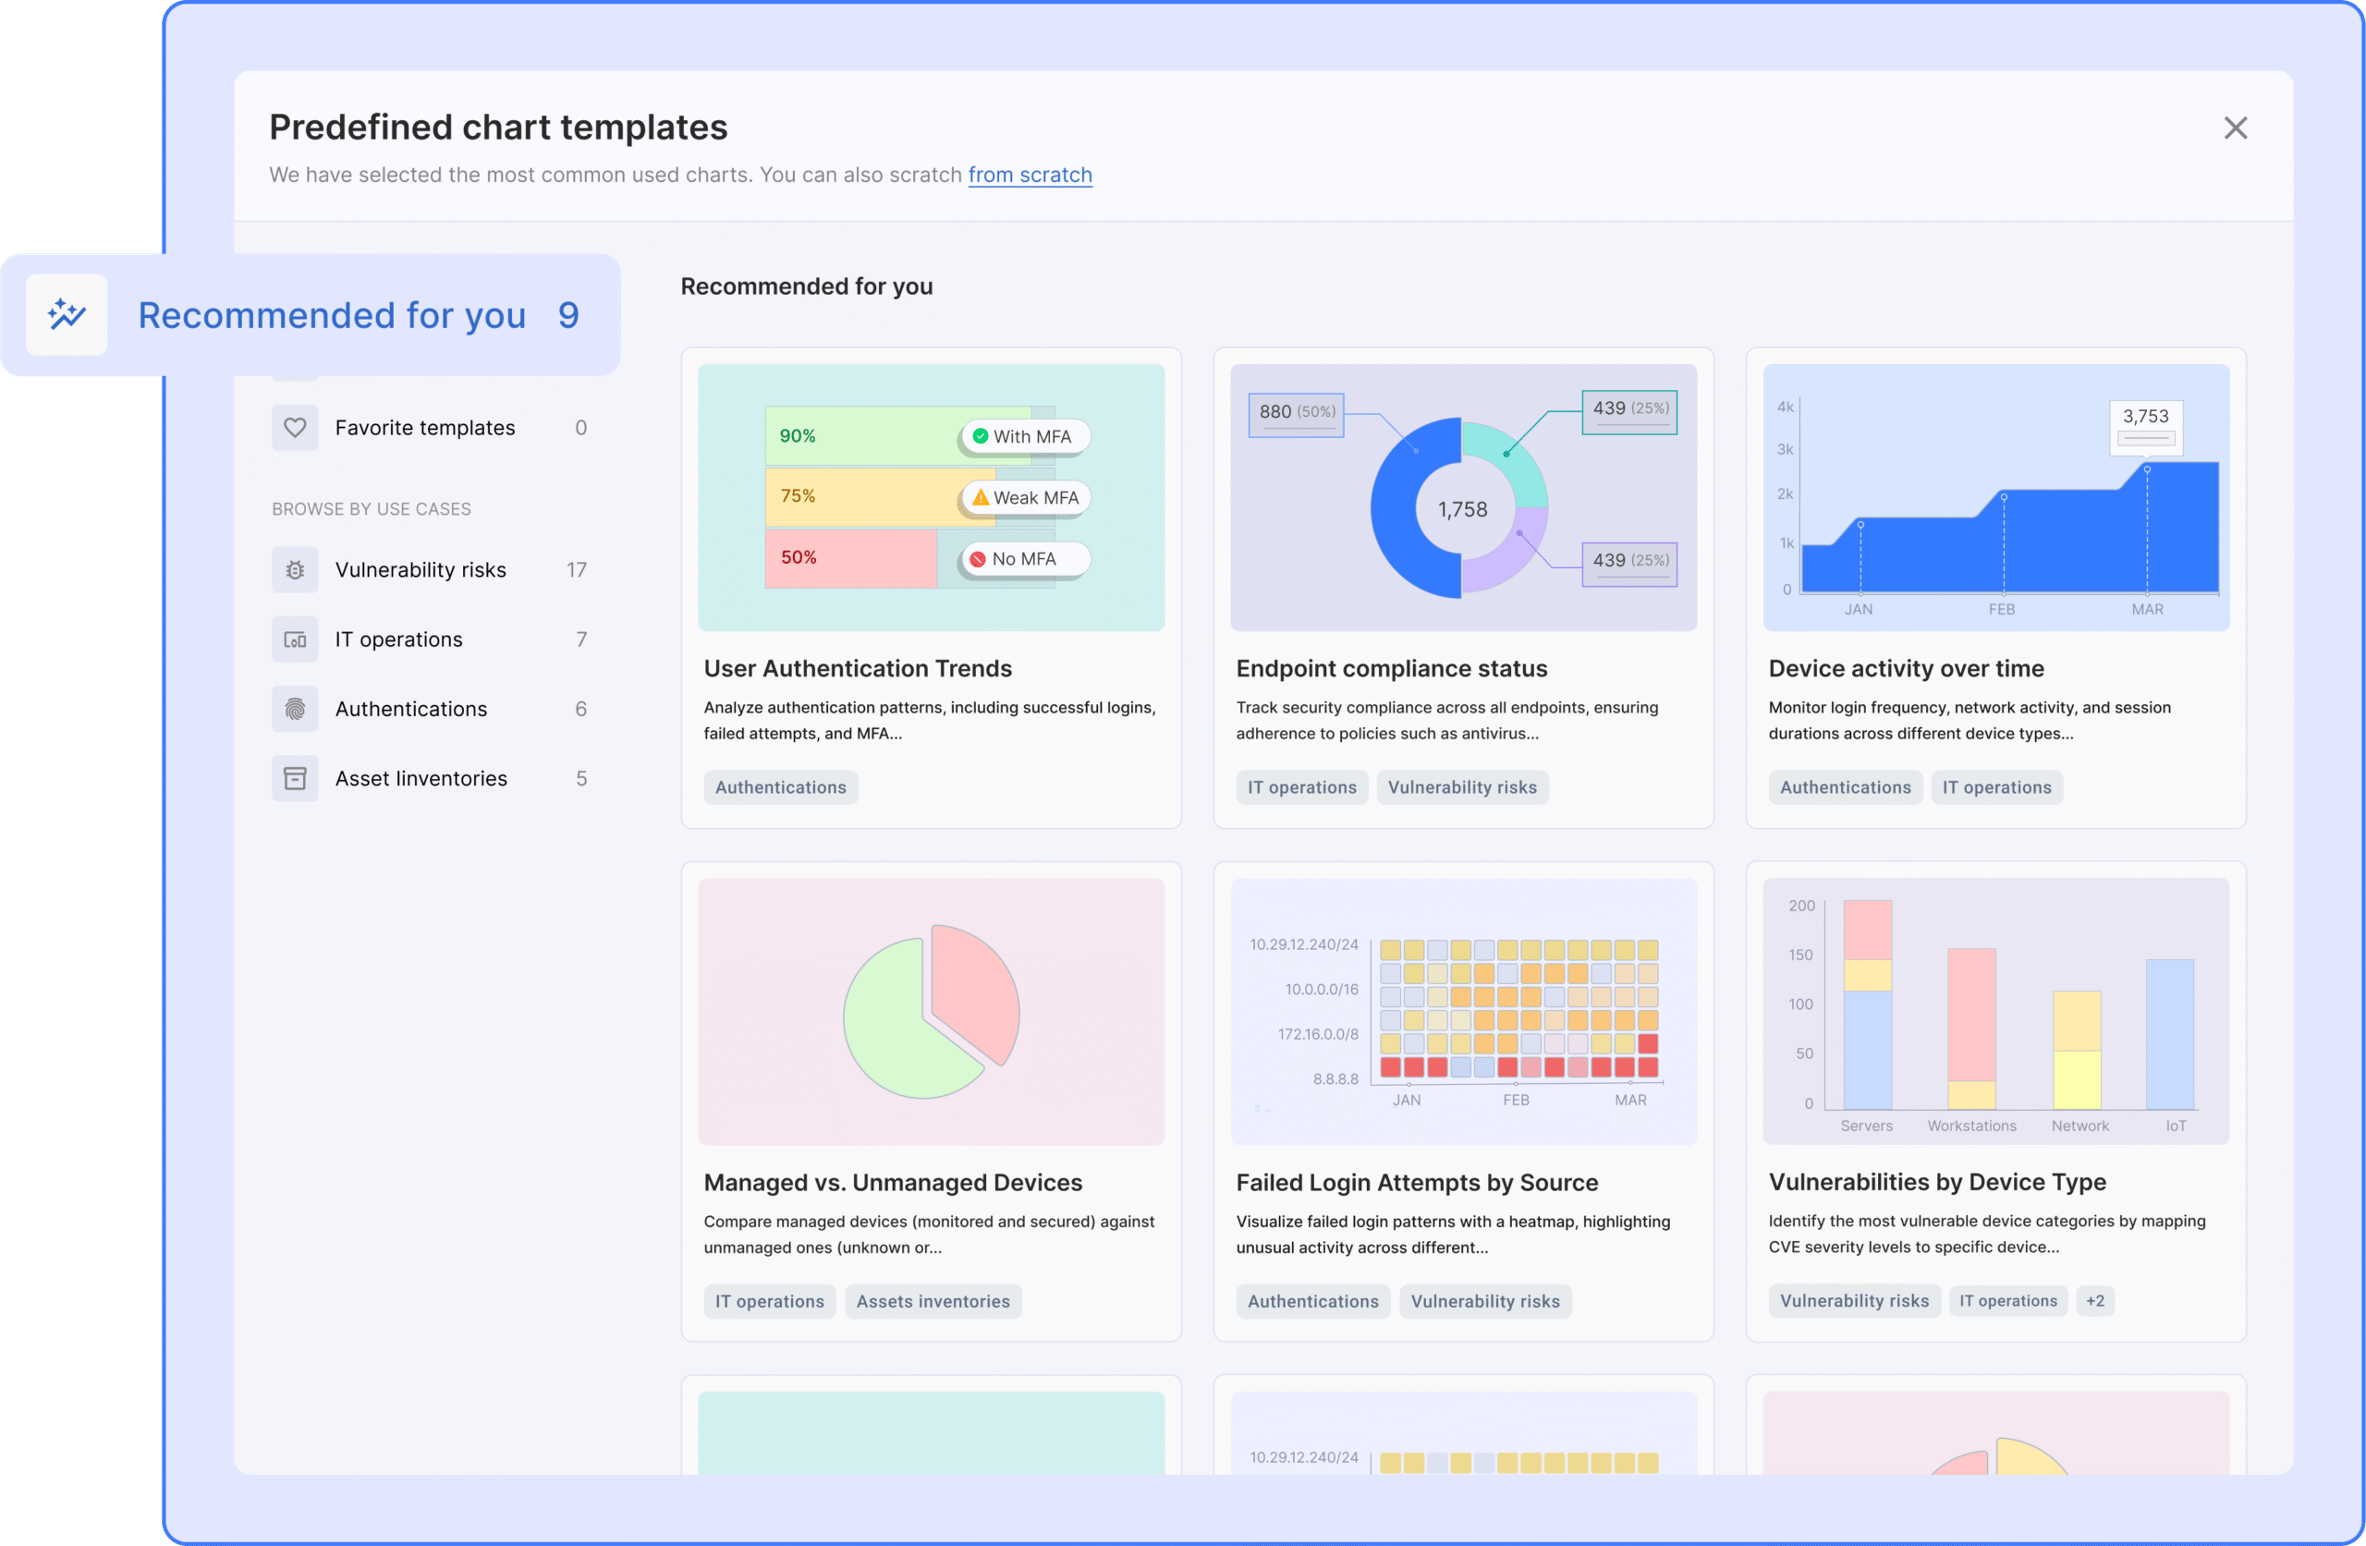Viewport: 2366px width, 1546px height.
Task: Click Vulnerability risks tag on Vulnerabilities by Device Type
Action: (1854, 1300)
